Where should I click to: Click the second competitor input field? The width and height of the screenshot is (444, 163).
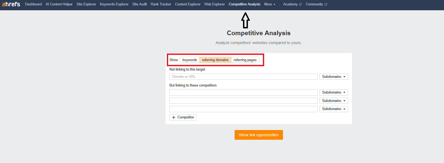pos(243,101)
